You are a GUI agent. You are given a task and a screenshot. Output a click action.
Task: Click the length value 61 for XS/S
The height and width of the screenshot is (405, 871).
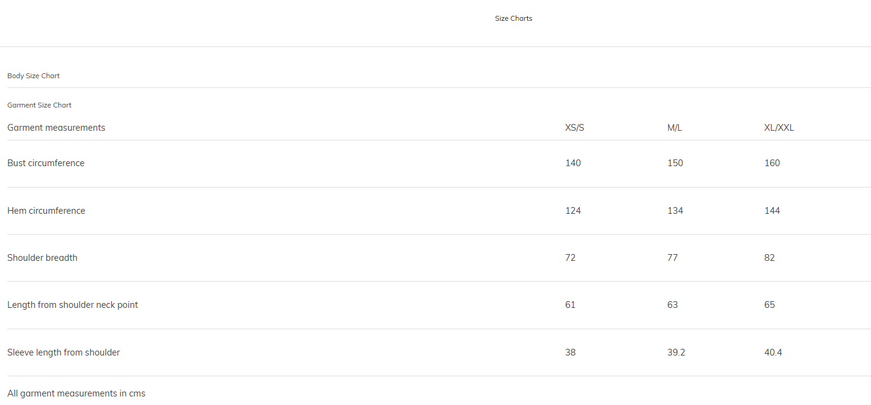pos(570,305)
